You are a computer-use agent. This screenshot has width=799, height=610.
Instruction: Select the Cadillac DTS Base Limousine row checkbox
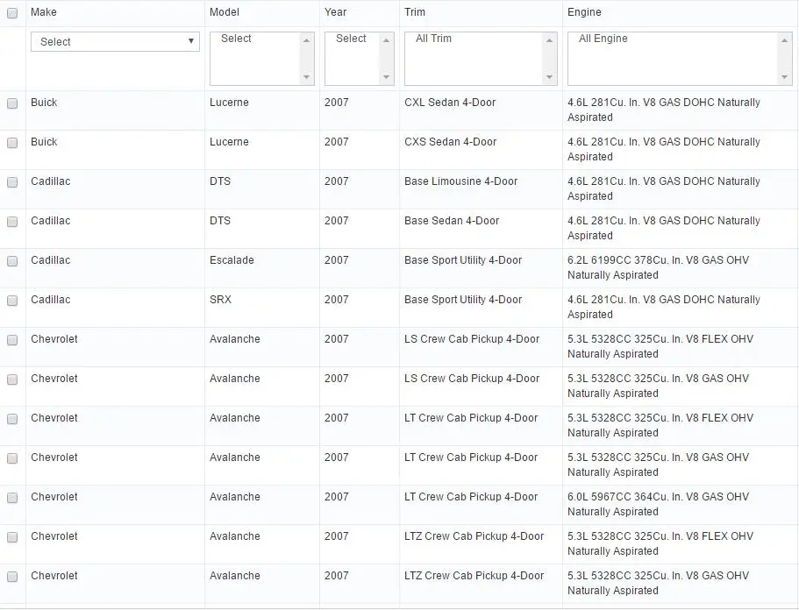12,182
